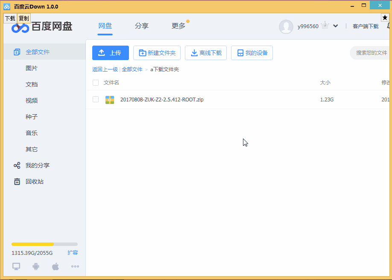Screen dimensions: 392x280
Task: Open the desktop client monitor icon
Action: pyautogui.click(x=16, y=266)
